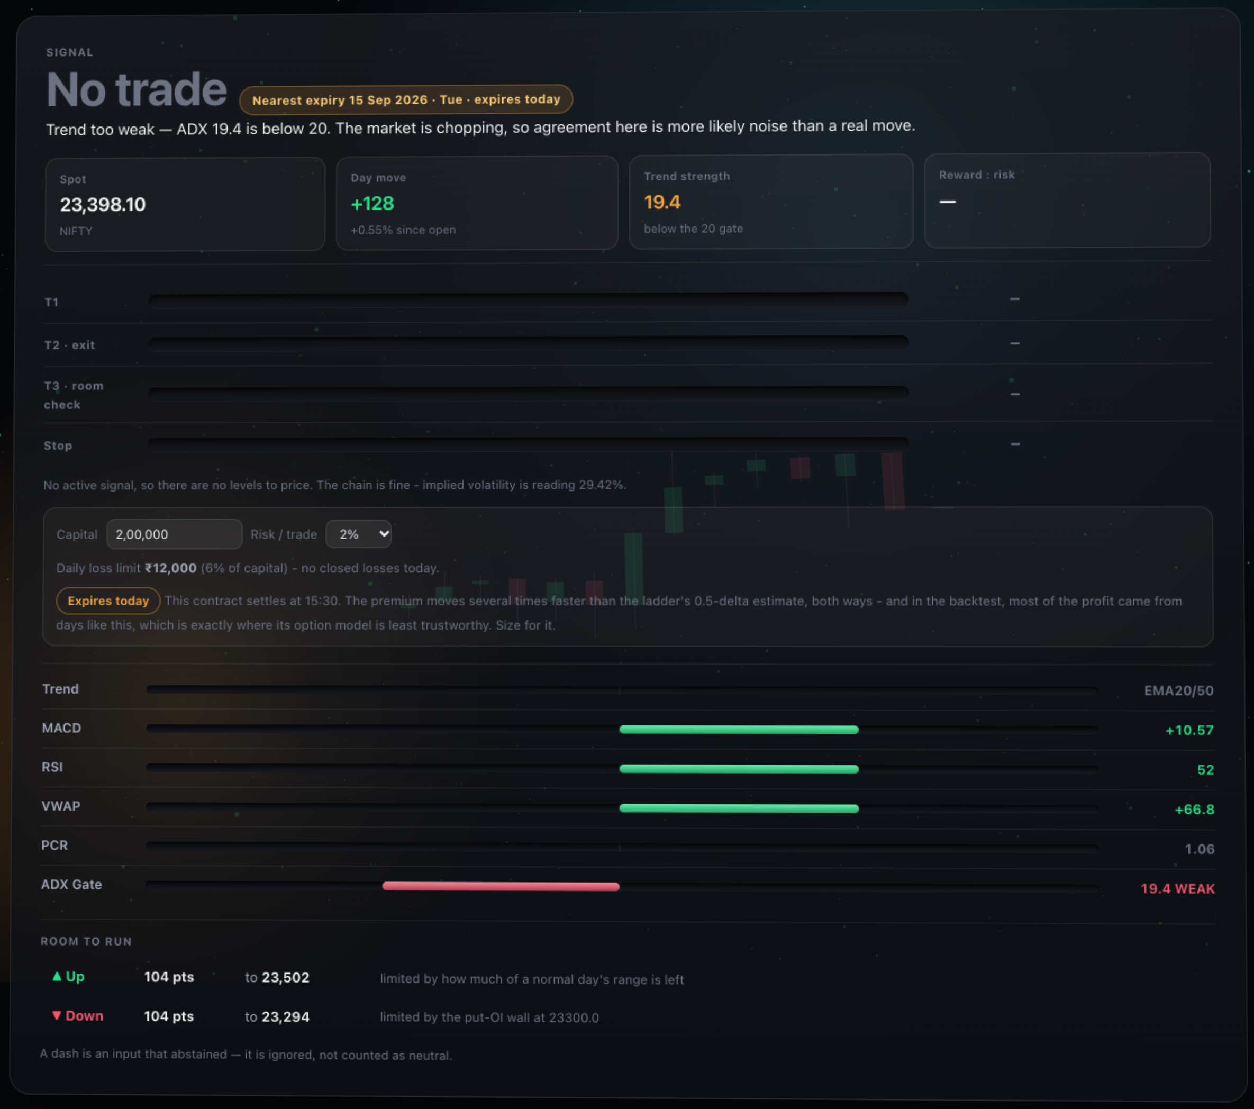Click the "19.4 WEAK" ADX reading
The image size is (1254, 1109).
click(x=1177, y=888)
